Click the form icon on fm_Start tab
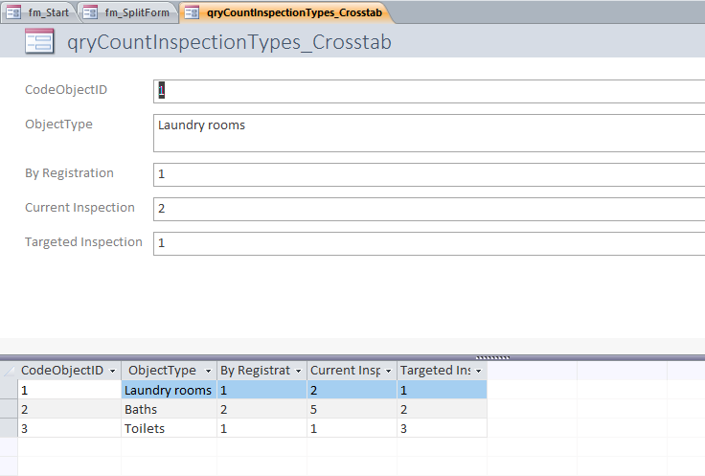This screenshot has width=705, height=476. (13, 12)
